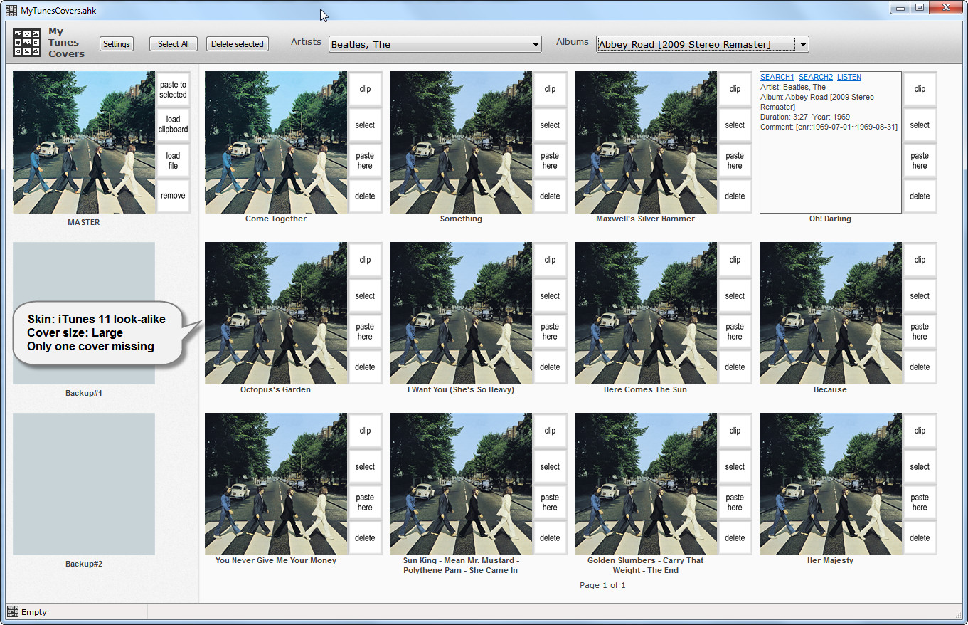Screen dimensions: 968x625
Task: Click Delete selected button
Action: pyautogui.click(x=238, y=44)
